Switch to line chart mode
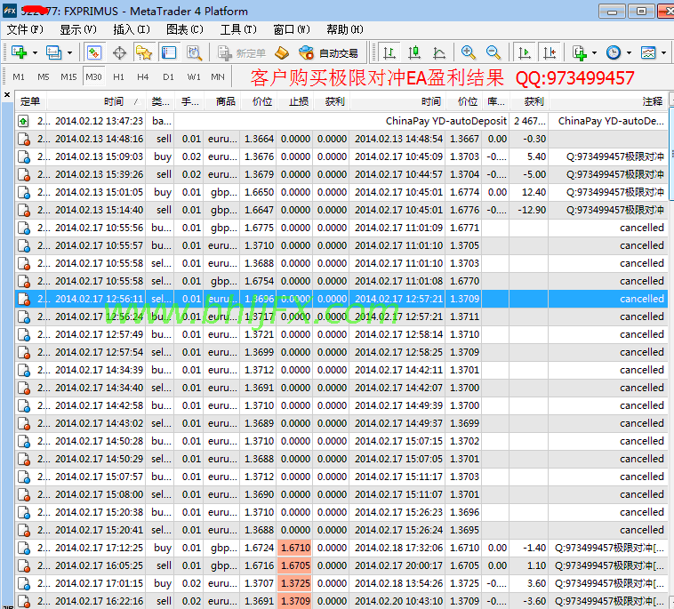Viewport: 674px width, 609px height. pyautogui.click(x=439, y=52)
